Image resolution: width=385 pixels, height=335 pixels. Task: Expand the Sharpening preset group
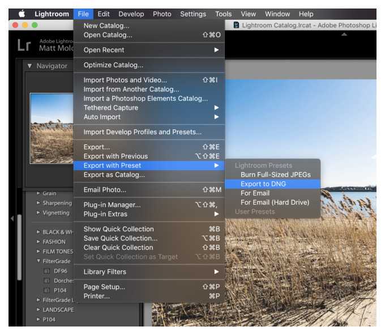38,203
